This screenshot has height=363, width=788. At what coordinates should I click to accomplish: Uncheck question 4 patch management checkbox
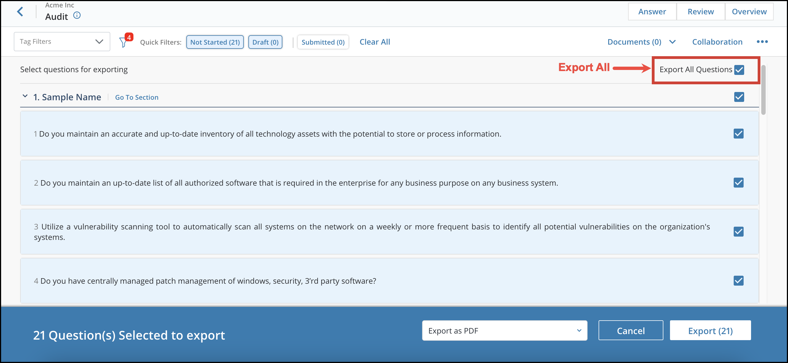click(738, 280)
